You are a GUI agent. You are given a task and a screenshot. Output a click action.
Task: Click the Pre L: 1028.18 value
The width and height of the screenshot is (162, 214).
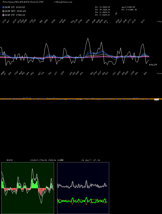pyautogui.click(x=102, y=12)
